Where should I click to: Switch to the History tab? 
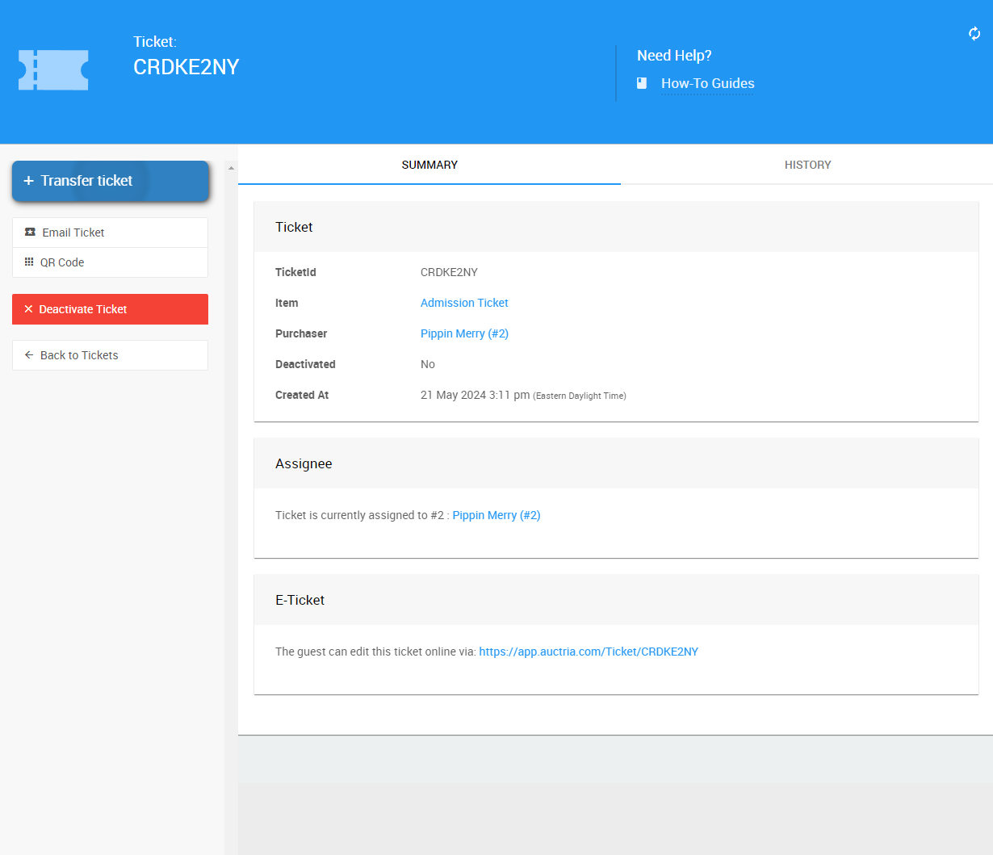[x=807, y=165]
